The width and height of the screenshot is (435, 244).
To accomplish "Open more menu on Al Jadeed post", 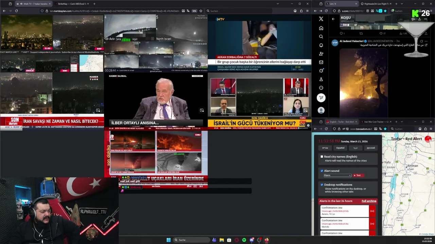I will point(426,41).
